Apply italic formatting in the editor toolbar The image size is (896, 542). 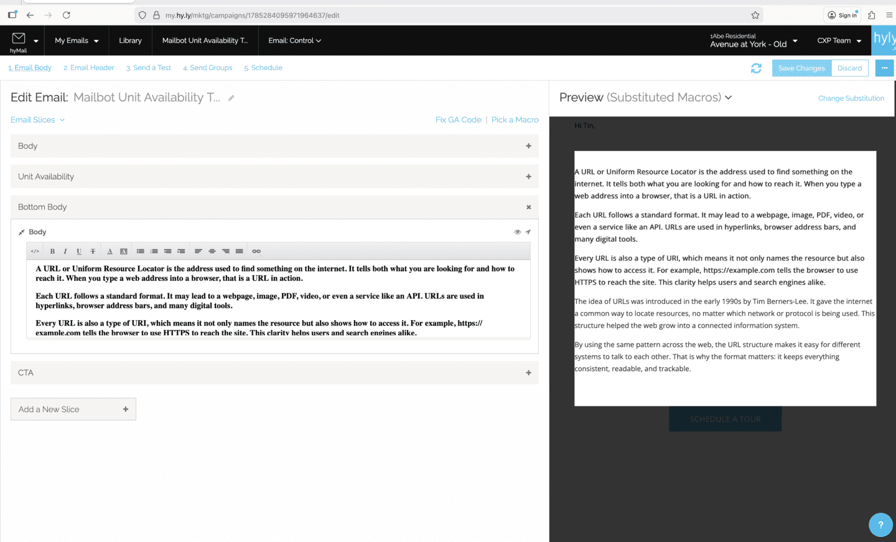pyautogui.click(x=65, y=251)
